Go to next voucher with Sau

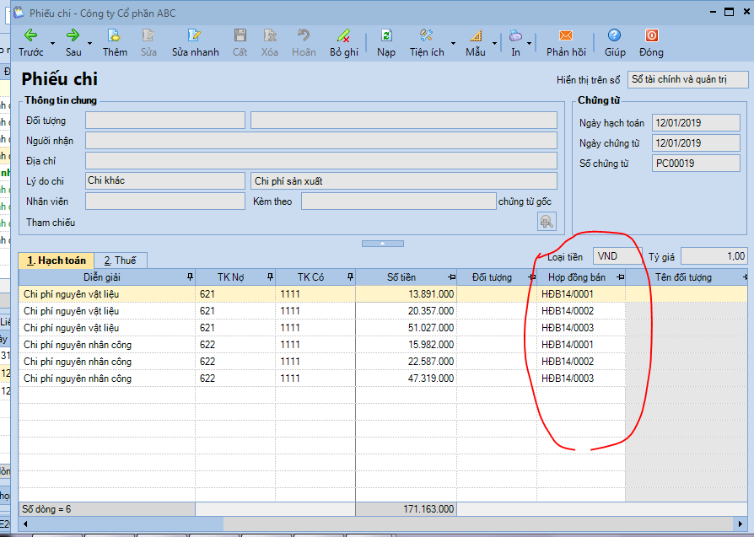73,43
